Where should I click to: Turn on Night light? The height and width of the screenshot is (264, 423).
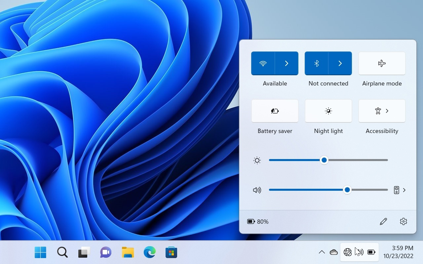pyautogui.click(x=328, y=111)
